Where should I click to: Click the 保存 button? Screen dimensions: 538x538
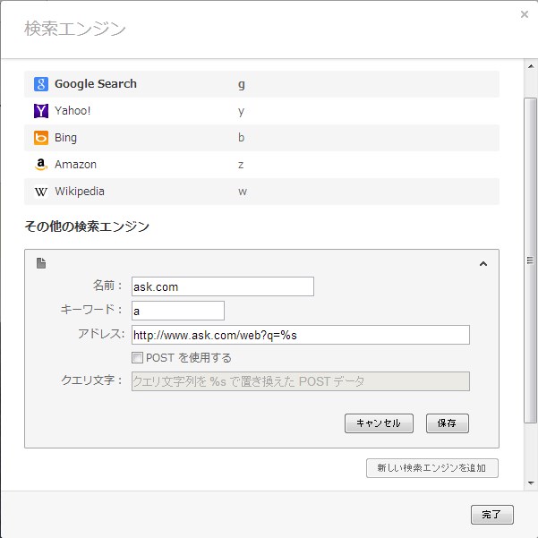click(x=447, y=423)
